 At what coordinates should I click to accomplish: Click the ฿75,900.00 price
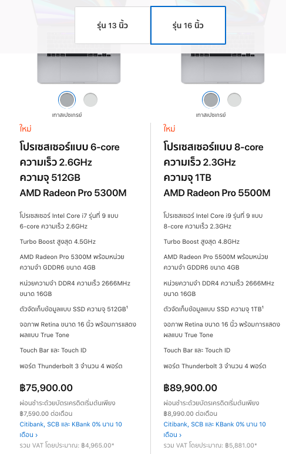pos(46,388)
